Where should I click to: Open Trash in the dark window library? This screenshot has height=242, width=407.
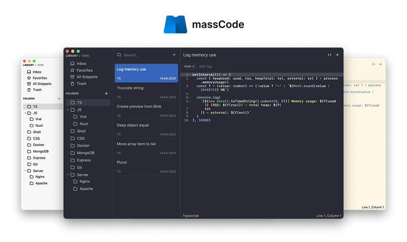pos(78,84)
